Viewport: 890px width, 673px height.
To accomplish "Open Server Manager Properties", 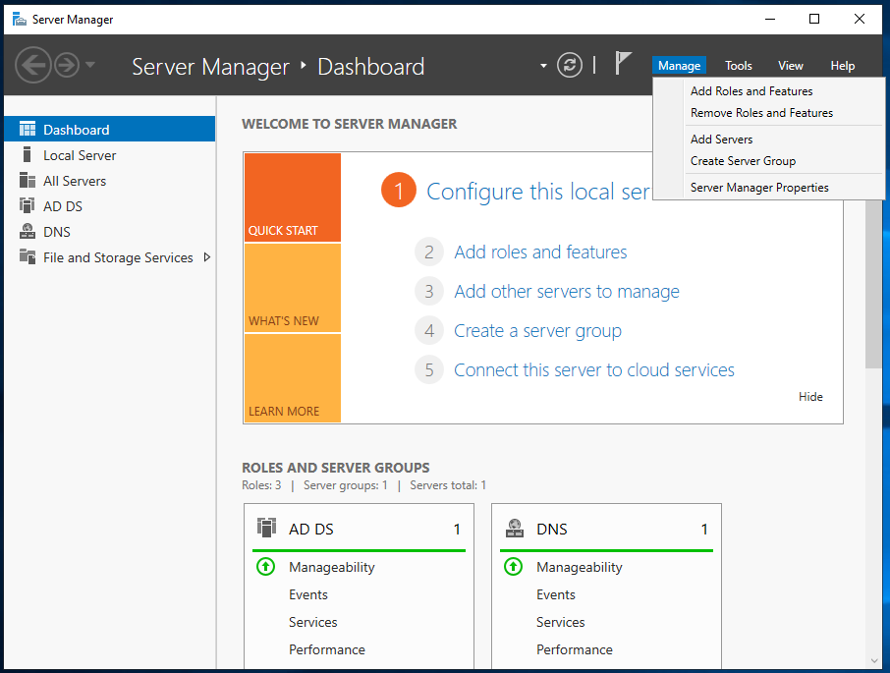I will point(759,188).
